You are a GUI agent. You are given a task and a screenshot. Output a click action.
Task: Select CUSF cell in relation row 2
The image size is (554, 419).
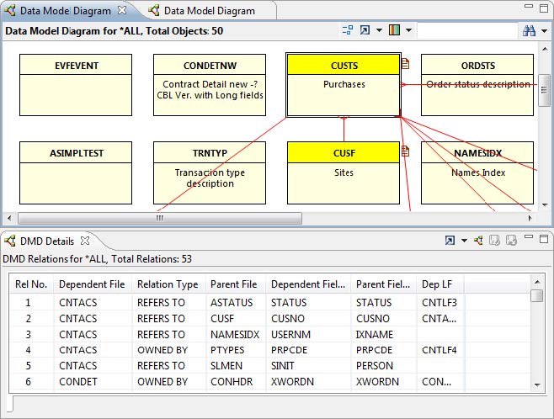click(222, 318)
